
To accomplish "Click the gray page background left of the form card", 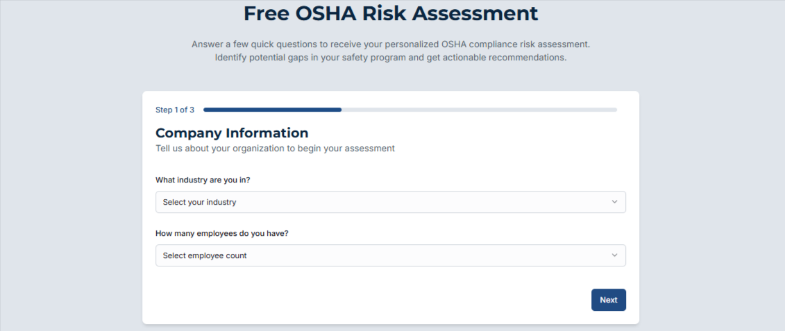I will [x=69, y=208].
